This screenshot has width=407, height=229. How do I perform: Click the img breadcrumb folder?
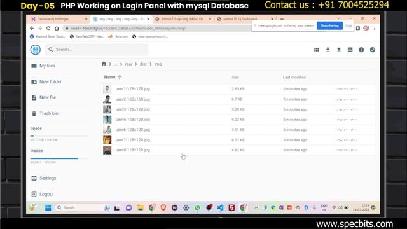(158, 64)
